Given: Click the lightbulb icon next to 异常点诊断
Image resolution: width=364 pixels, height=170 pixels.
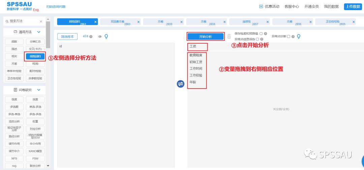Looking at the screenshot, I should pos(299,37).
